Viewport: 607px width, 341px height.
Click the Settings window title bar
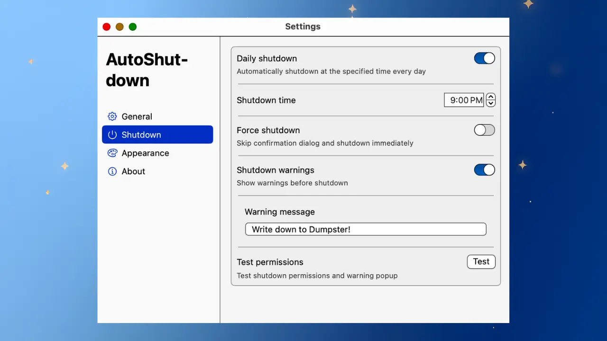(x=303, y=27)
